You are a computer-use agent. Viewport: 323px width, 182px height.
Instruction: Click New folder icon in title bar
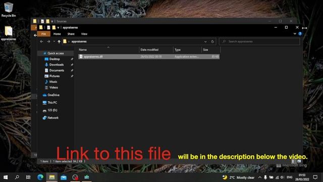click(54, 27)
